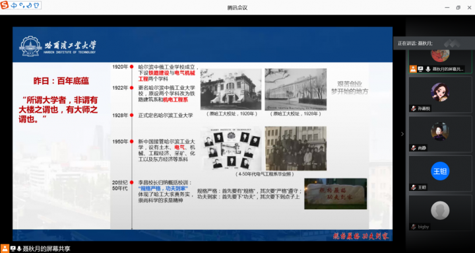475x253 pixels.
Task: Click the 正在讲话 speaker indicator banner
Action: click(434, 44)
